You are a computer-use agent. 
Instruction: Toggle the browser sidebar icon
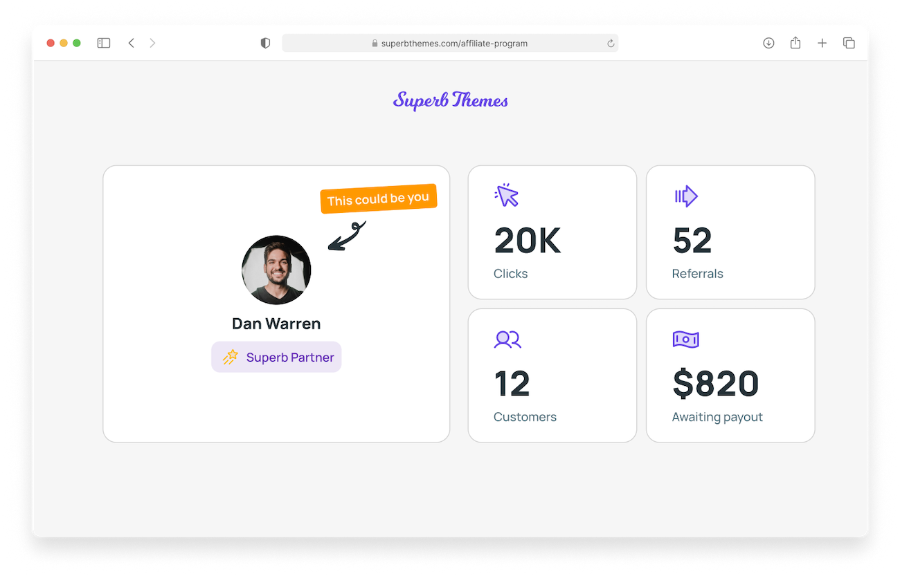point(104,43)
